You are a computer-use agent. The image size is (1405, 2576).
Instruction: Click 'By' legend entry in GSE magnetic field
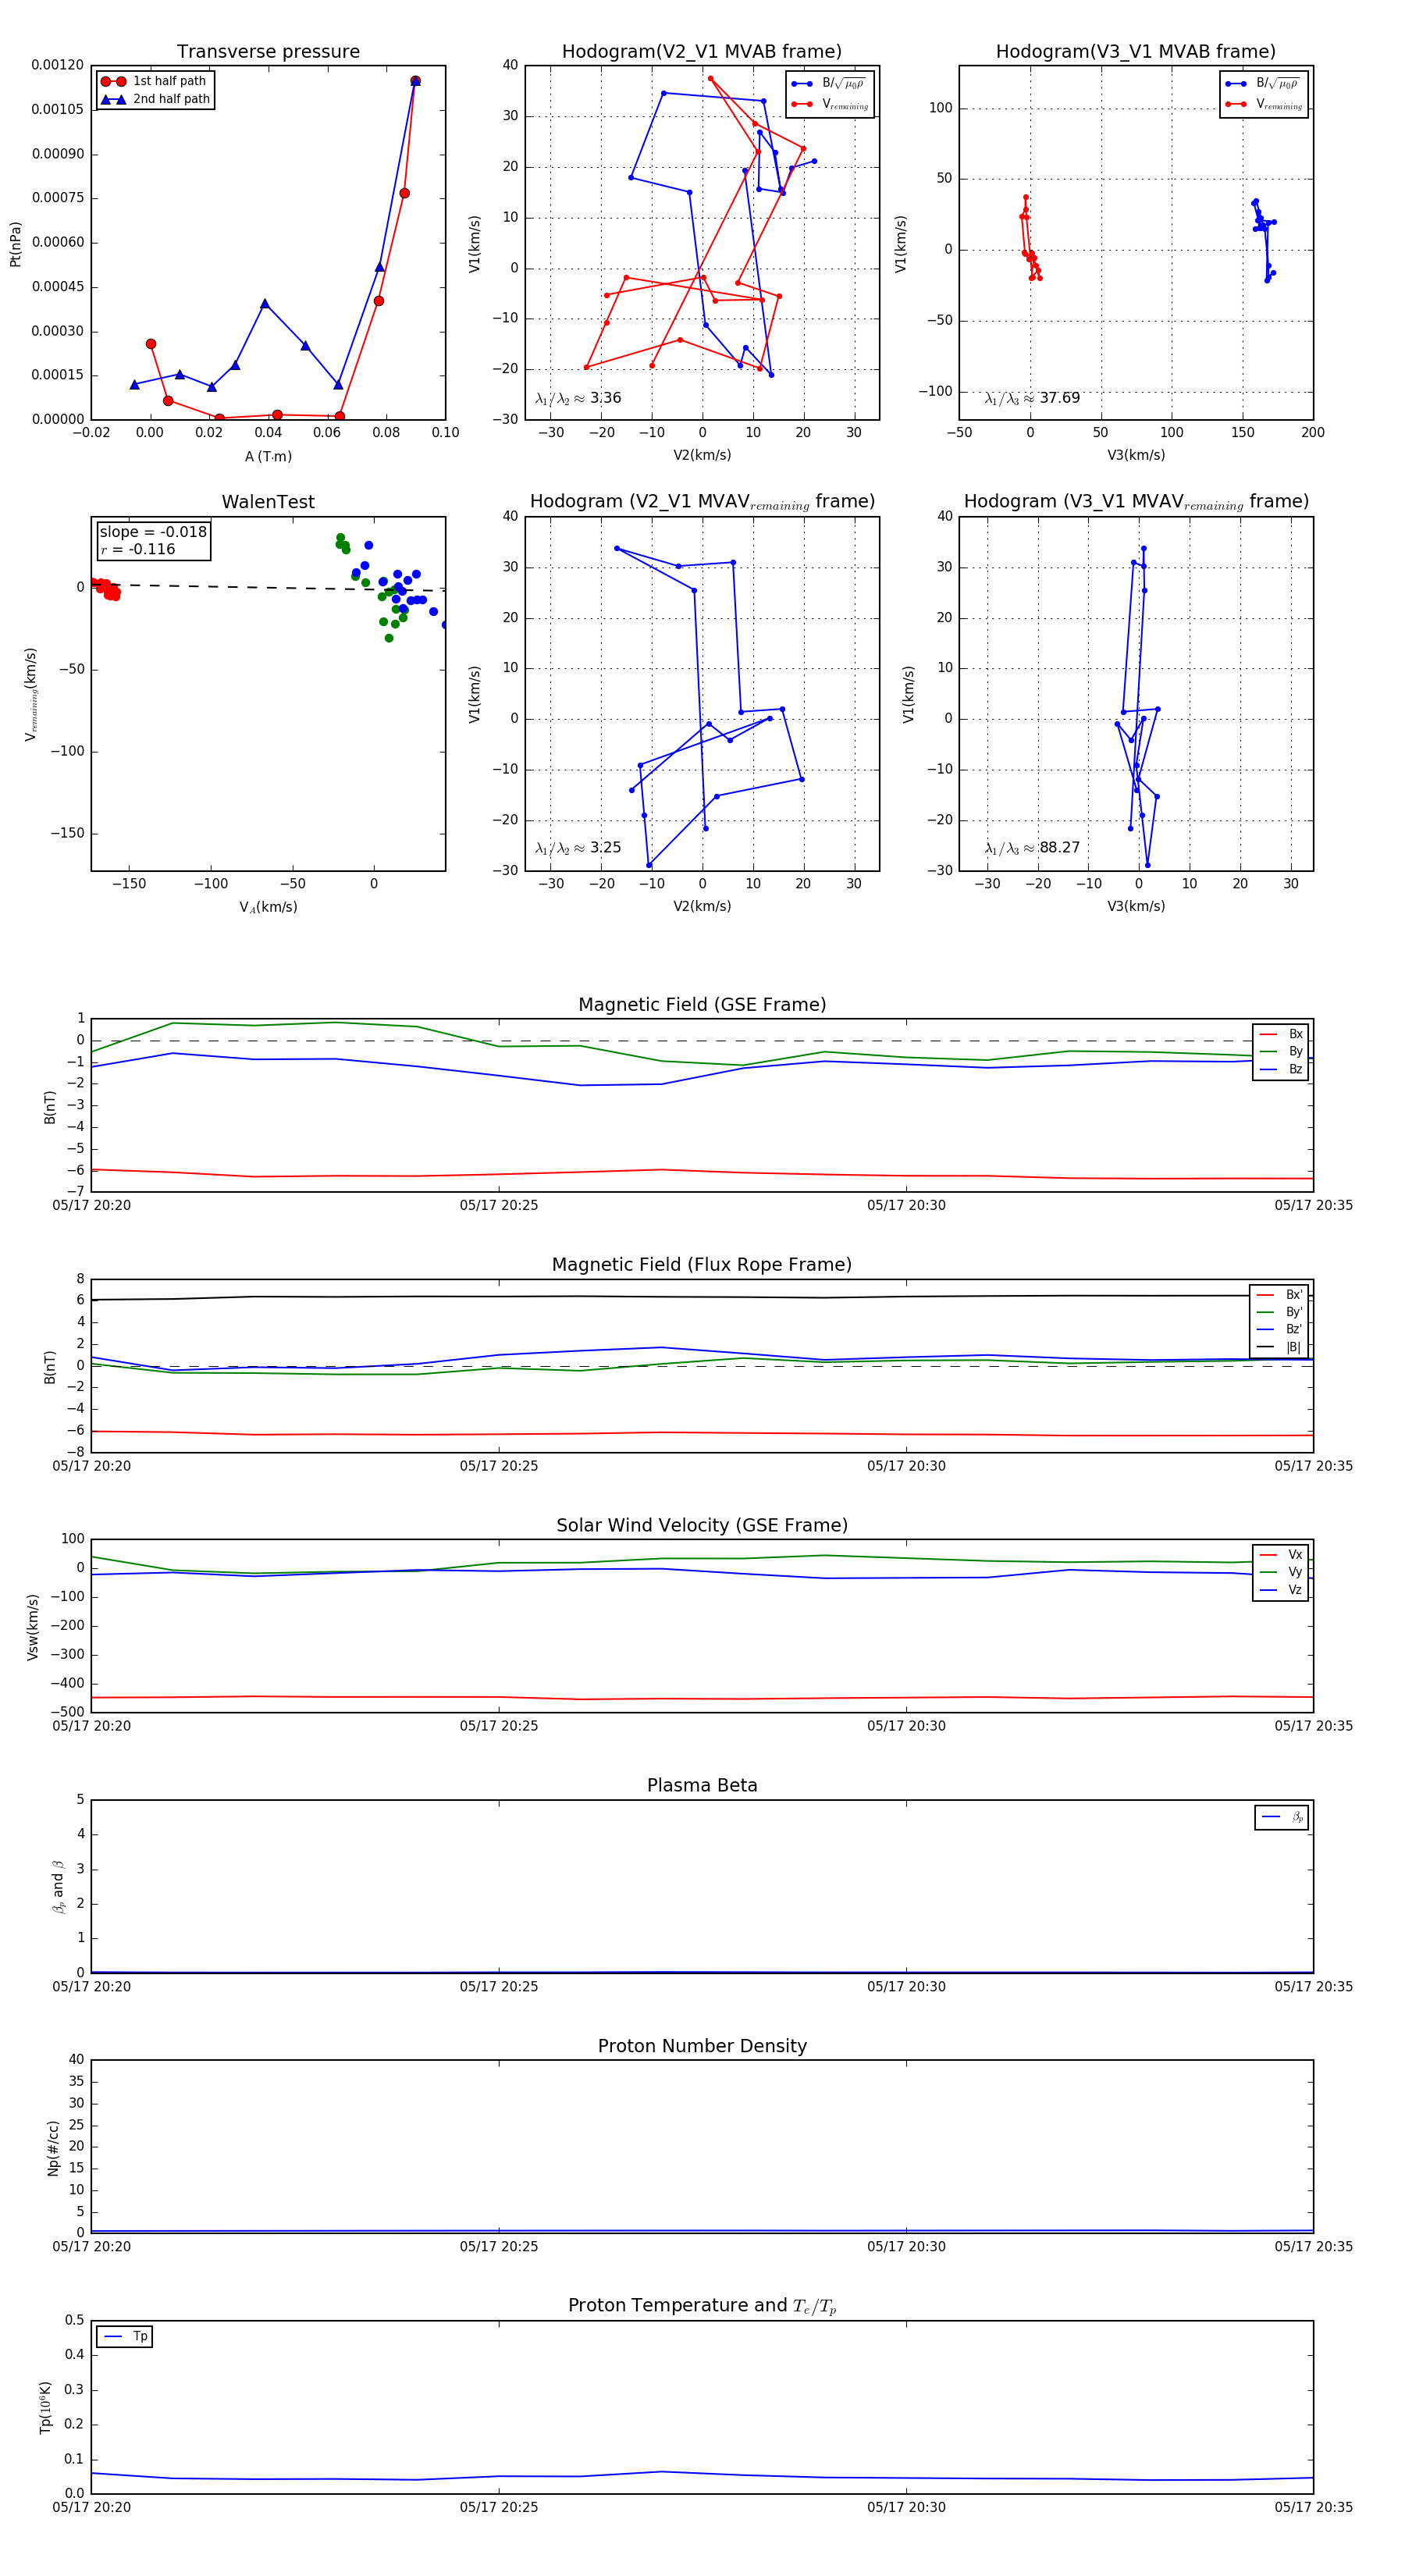pyautogui.click(x=1281, y=1051)
